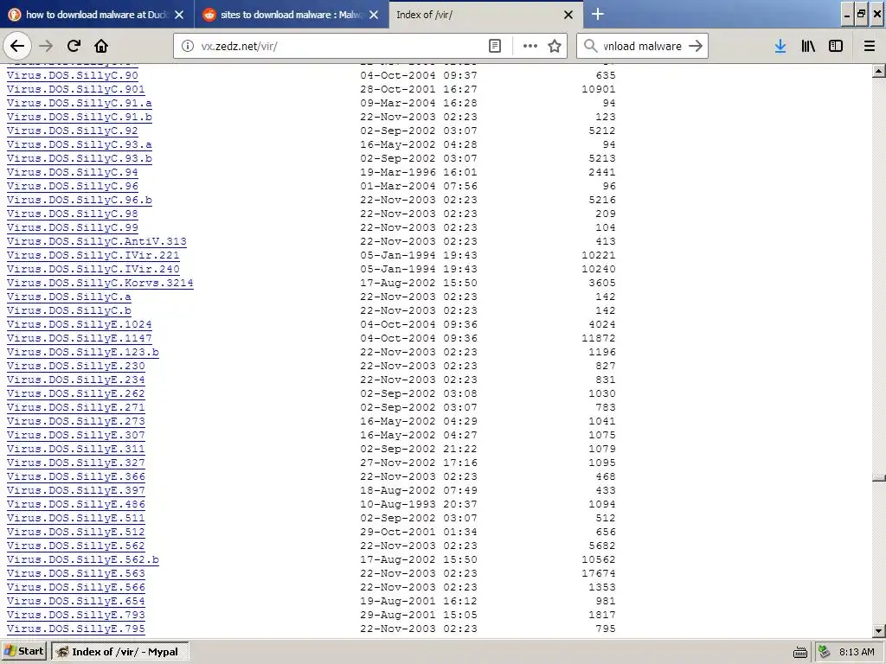886x664 pixels.
Task: Open Virus.DOS.SillyE.795 link
Action: coord(76,629)
